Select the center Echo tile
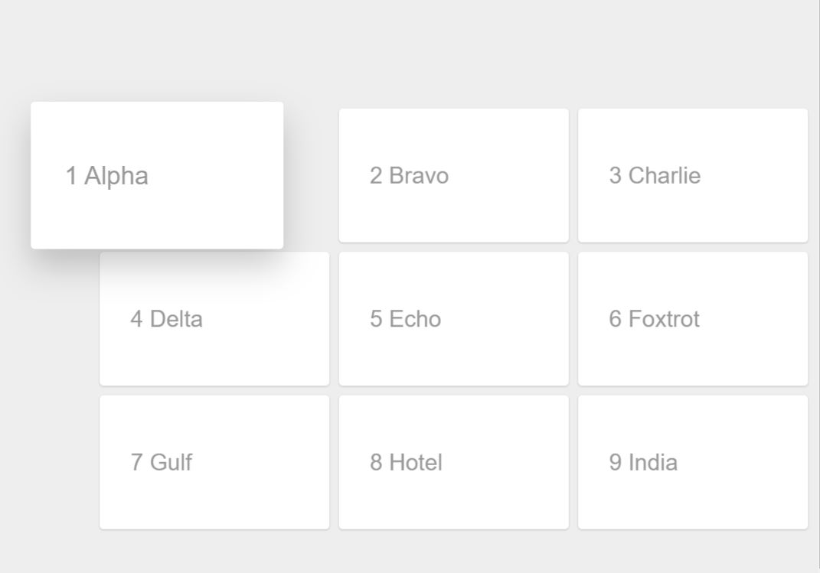Viewport: 820px width, 573px height. click(x=453, y=318)
